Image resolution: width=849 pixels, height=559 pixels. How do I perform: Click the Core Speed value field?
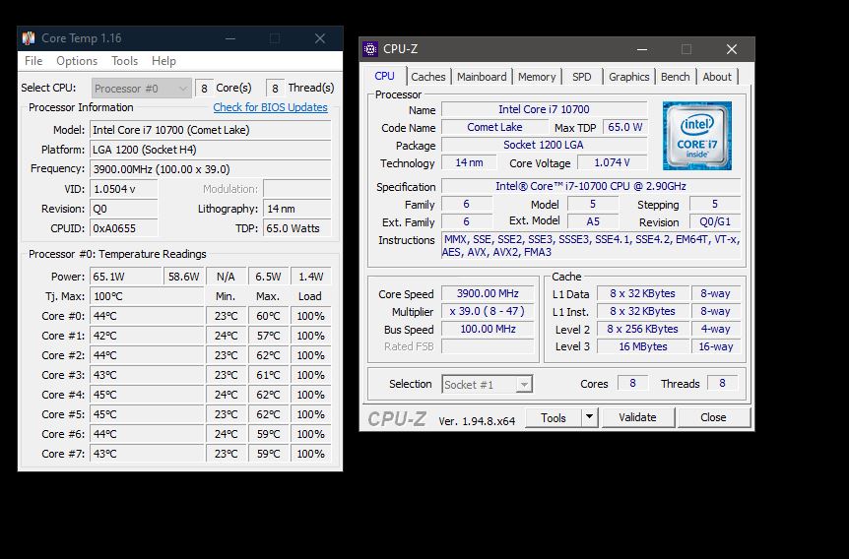(x=488, y=293)
